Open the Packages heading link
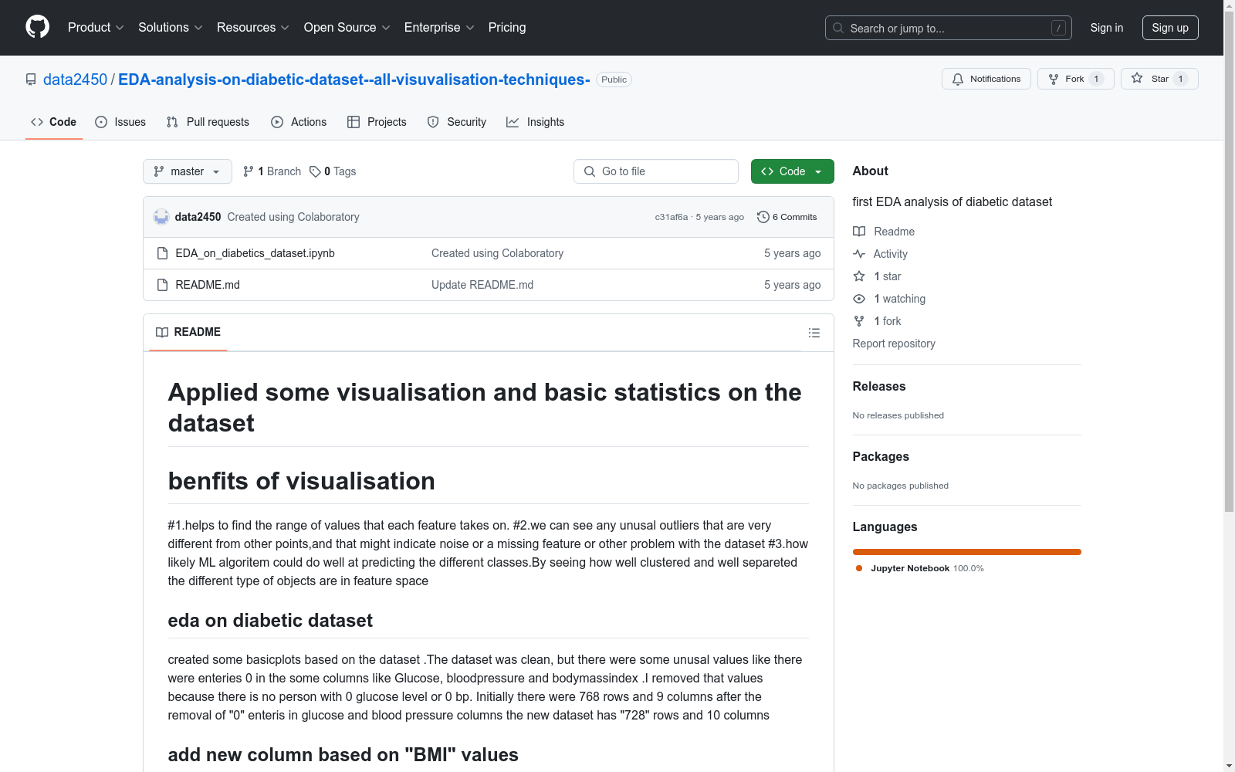Viewport: 1235px width, 772px height. tap(881, 456)
